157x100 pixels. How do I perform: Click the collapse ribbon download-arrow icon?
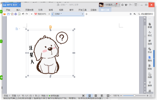(136, 5)
